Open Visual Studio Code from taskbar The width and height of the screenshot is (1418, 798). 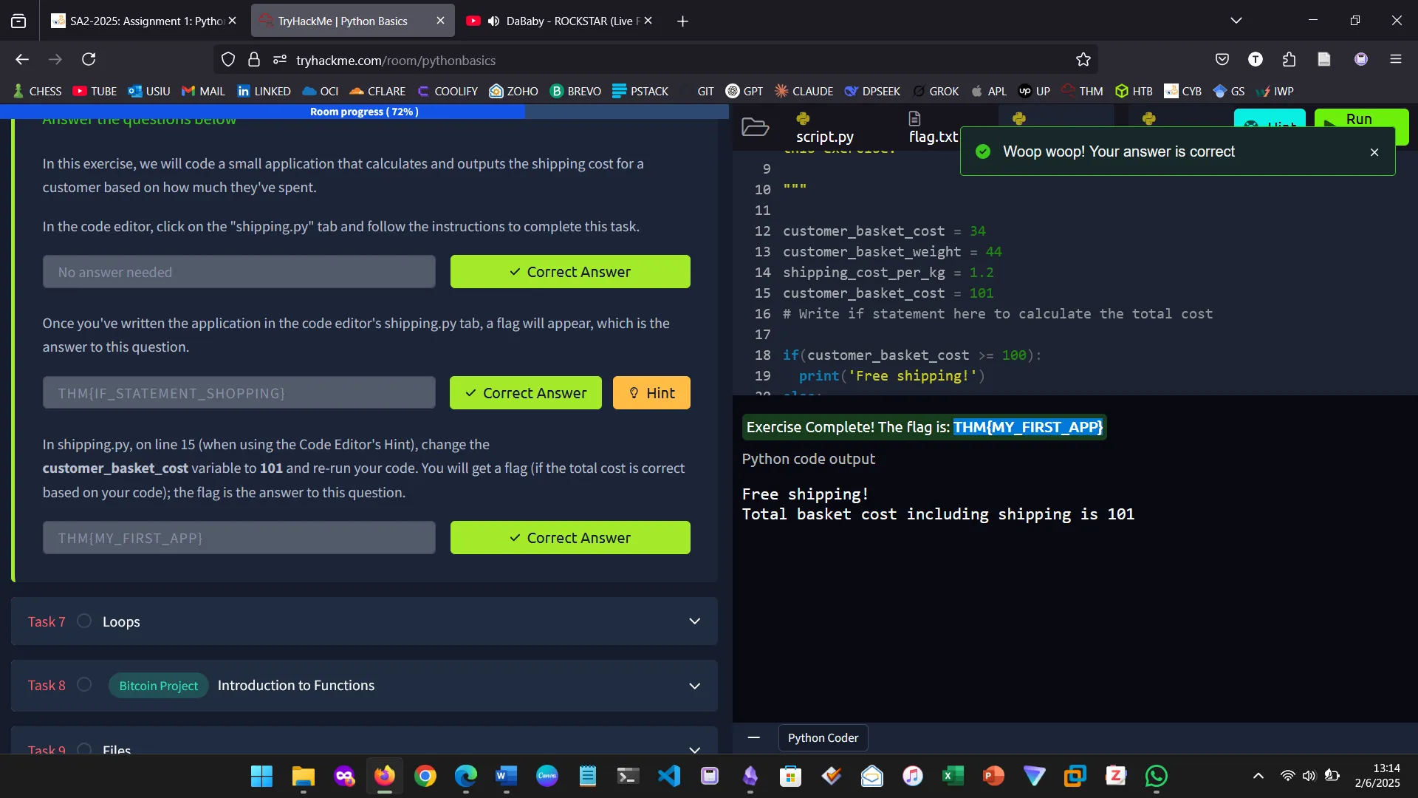point(668,776)
